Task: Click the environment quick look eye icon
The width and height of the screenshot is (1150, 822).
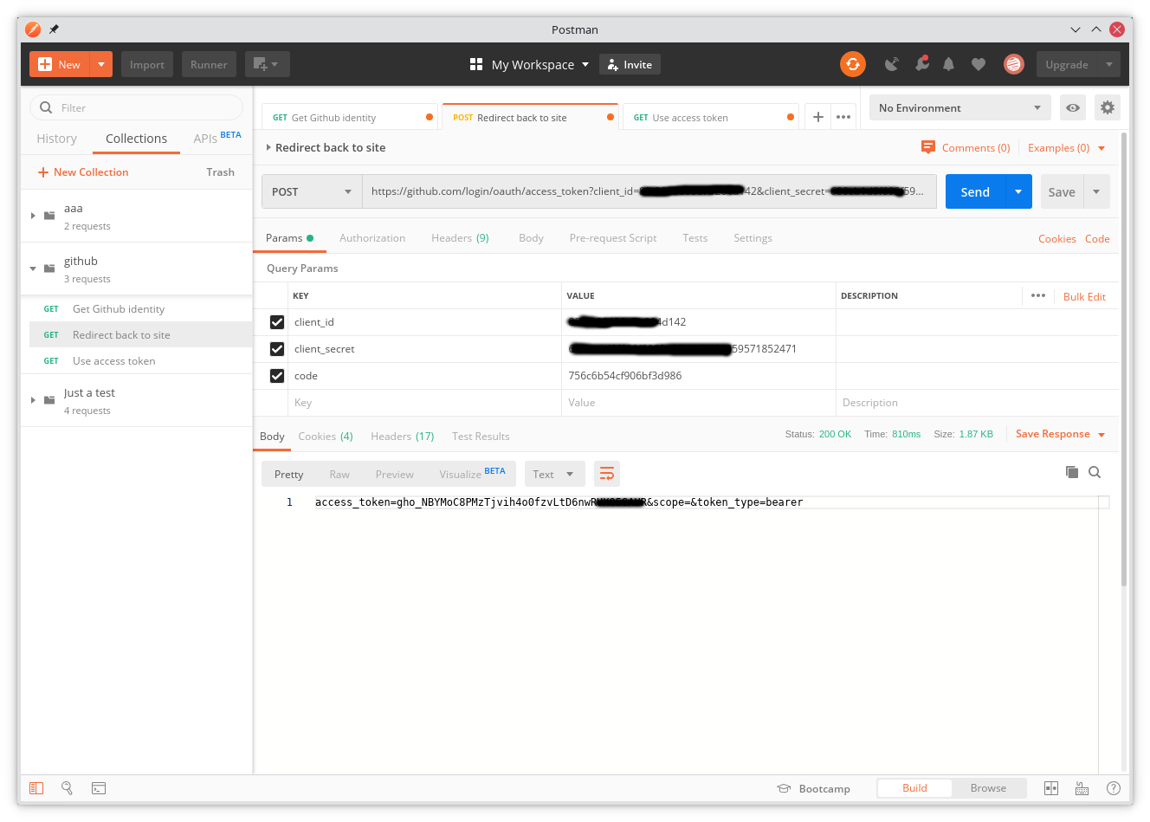Action: [1073, 108]
